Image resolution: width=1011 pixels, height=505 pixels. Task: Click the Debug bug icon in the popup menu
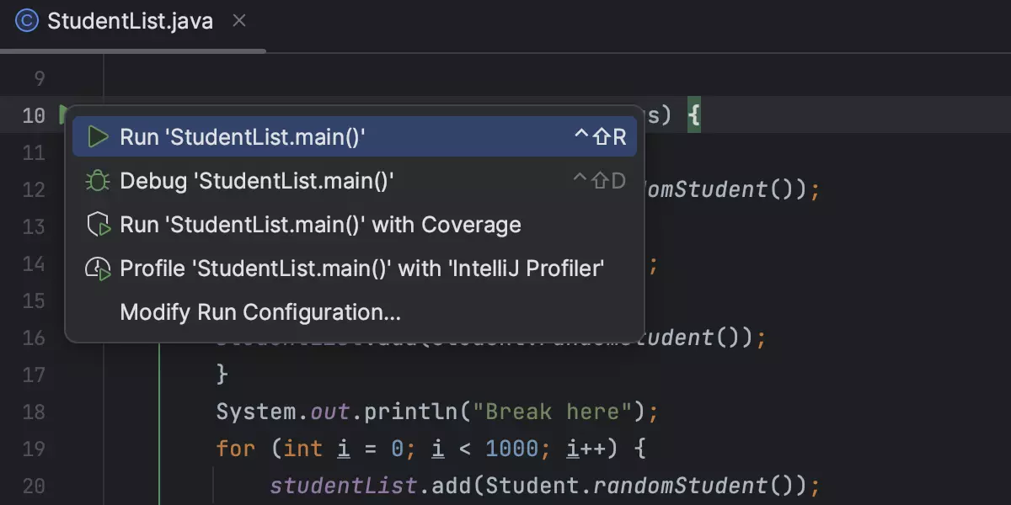[99, 181]
